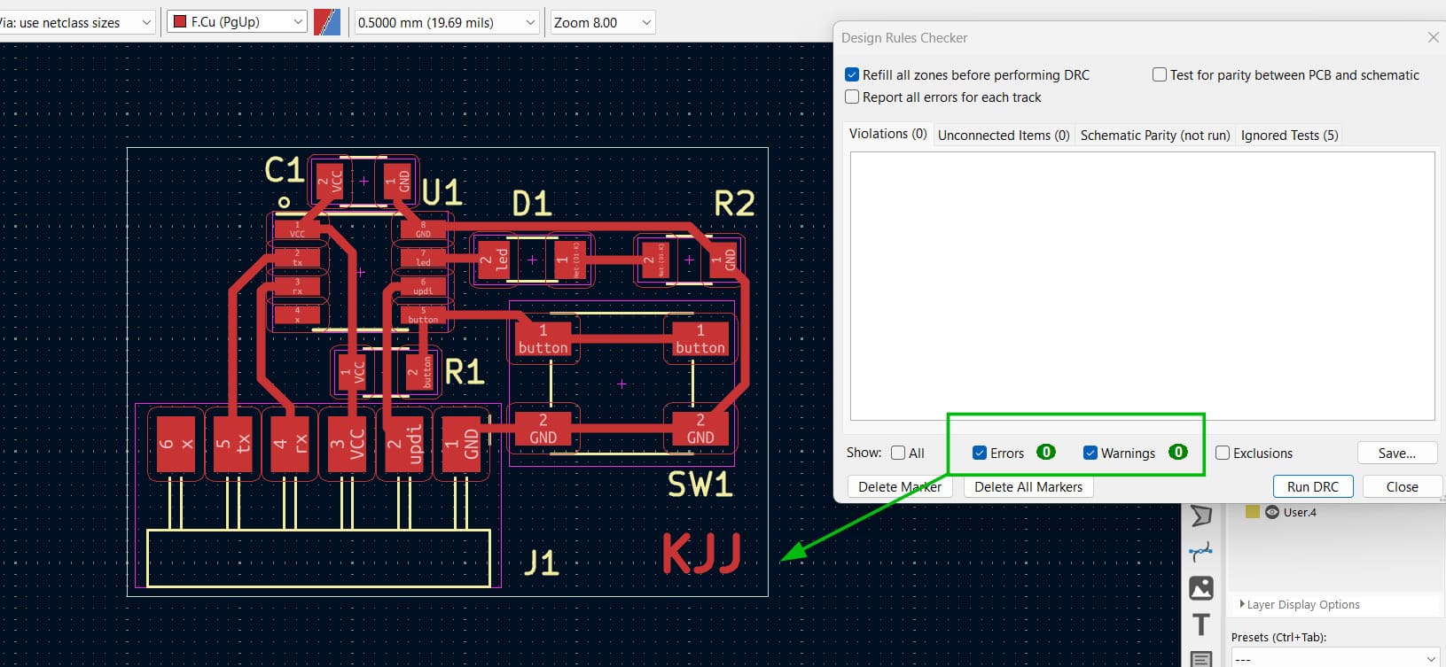Check the Show All checkbox
This screenshot has width=1446, height=667.
pos(898,453)
